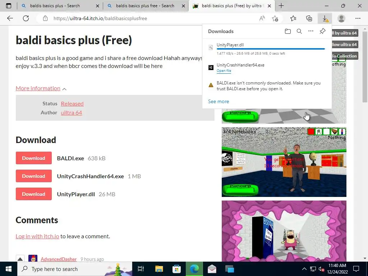Open the Mail app on taskbar
The width and height of the screenshot is (368, 276).
click(212, 269)
